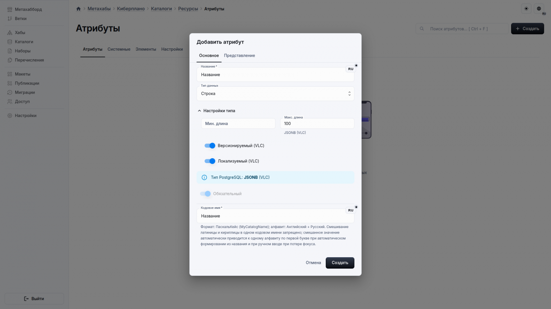Open the Тип данных dropdown
This screenshot has height=309, width=551.
coord(275,94)
